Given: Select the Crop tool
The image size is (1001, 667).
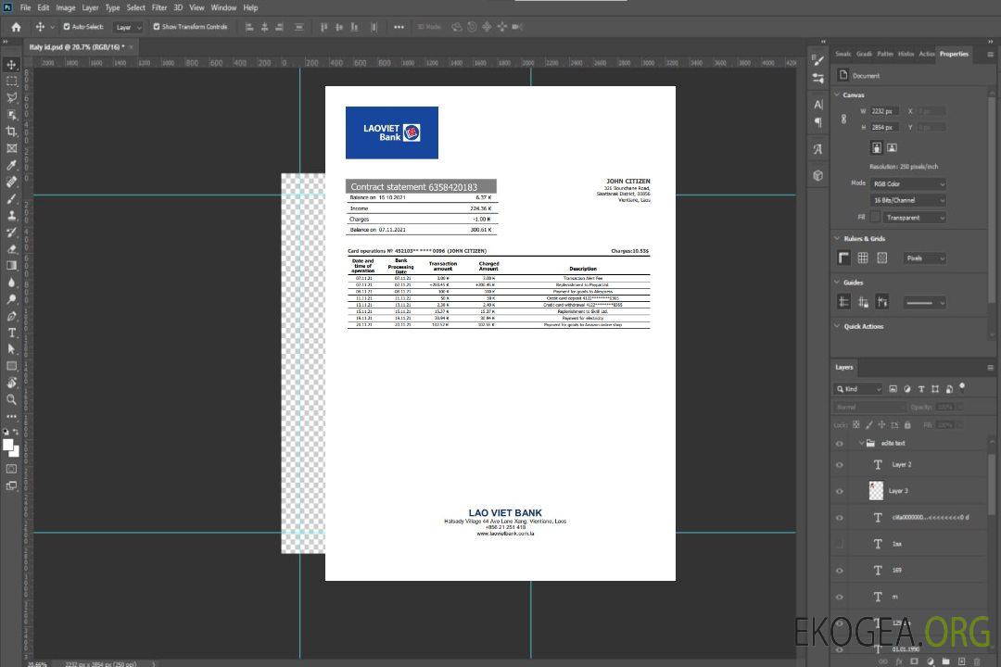Looking at the screenshot, I should pos(12,132).
